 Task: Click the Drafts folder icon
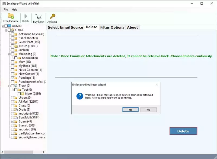pyautogui.click(x=16, y=109)
